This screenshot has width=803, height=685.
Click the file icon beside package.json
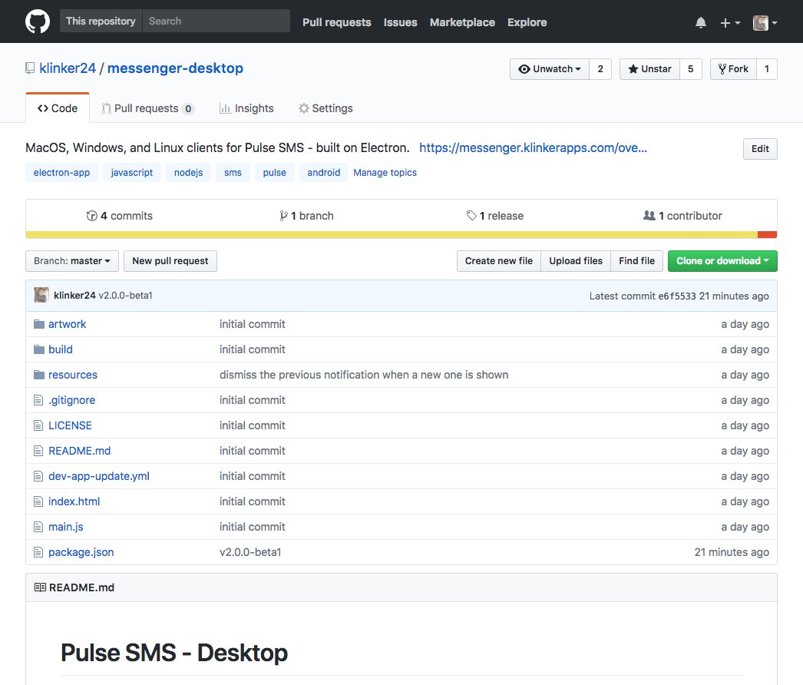click(x=38, y=552)
